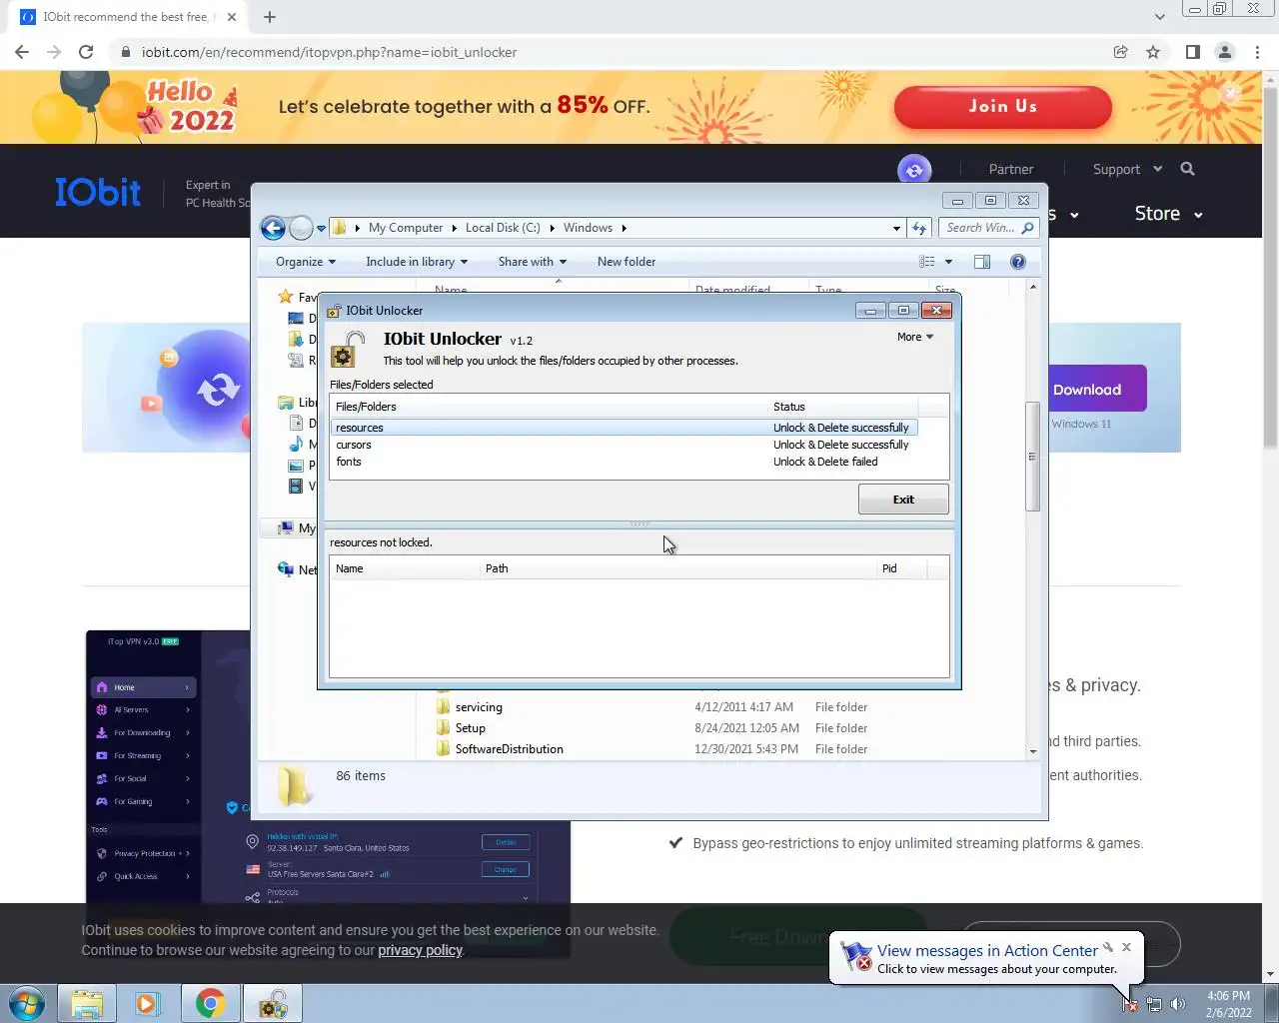Select Libraries in navigation pane
The width and height of the screenshot is (1279, 1023).
[x=297, y=402]
